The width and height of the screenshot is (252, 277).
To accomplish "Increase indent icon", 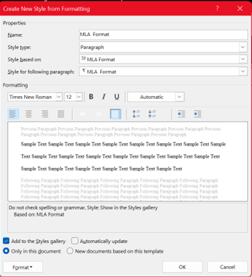I will click(198, 114).
